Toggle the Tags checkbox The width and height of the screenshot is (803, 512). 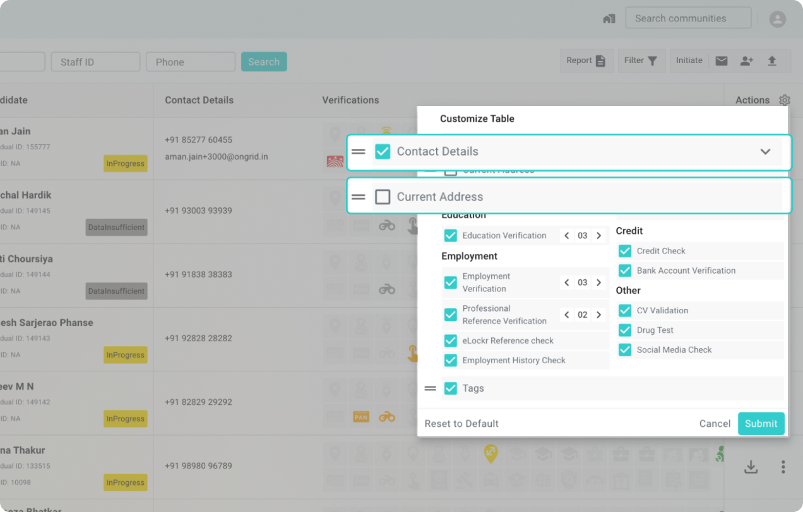(x=450, y=388)
